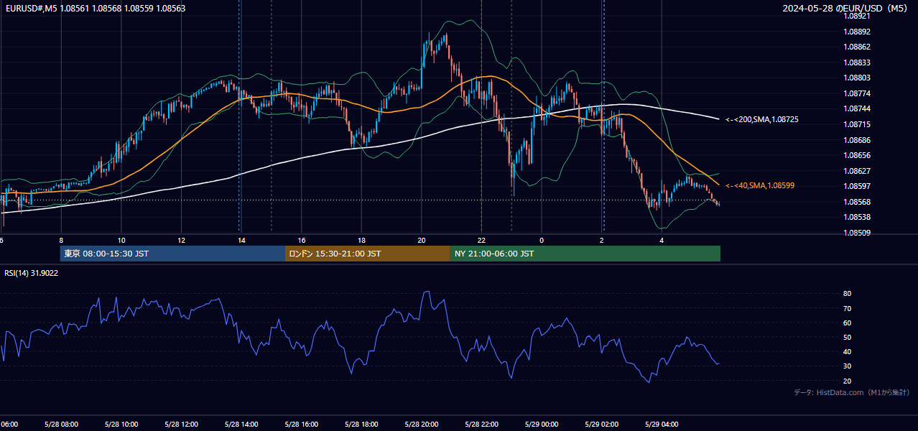Click the 5/28 22:00 time axis label
Screen dimensions: 918x431
point(481,425)
